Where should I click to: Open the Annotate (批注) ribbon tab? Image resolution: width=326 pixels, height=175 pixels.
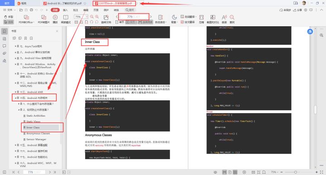click(76, 10)
